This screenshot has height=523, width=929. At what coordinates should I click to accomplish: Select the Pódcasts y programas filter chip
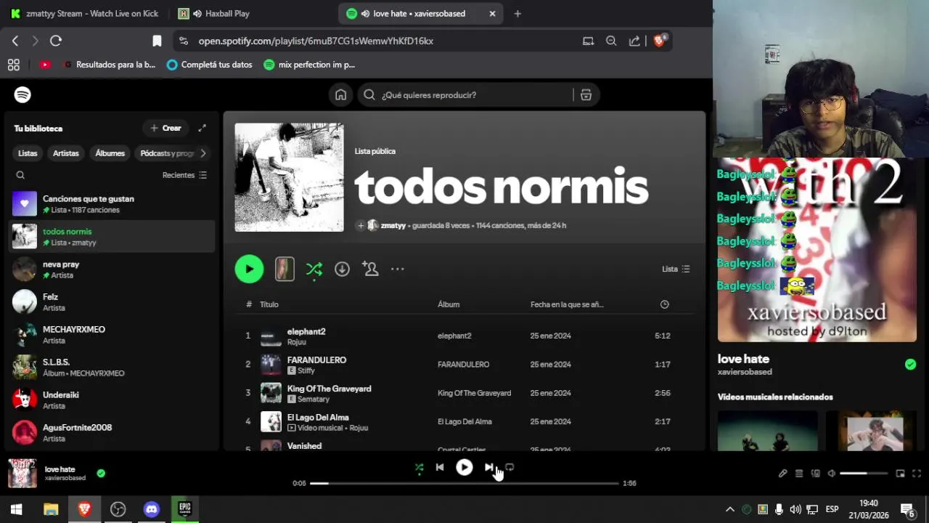165,153
